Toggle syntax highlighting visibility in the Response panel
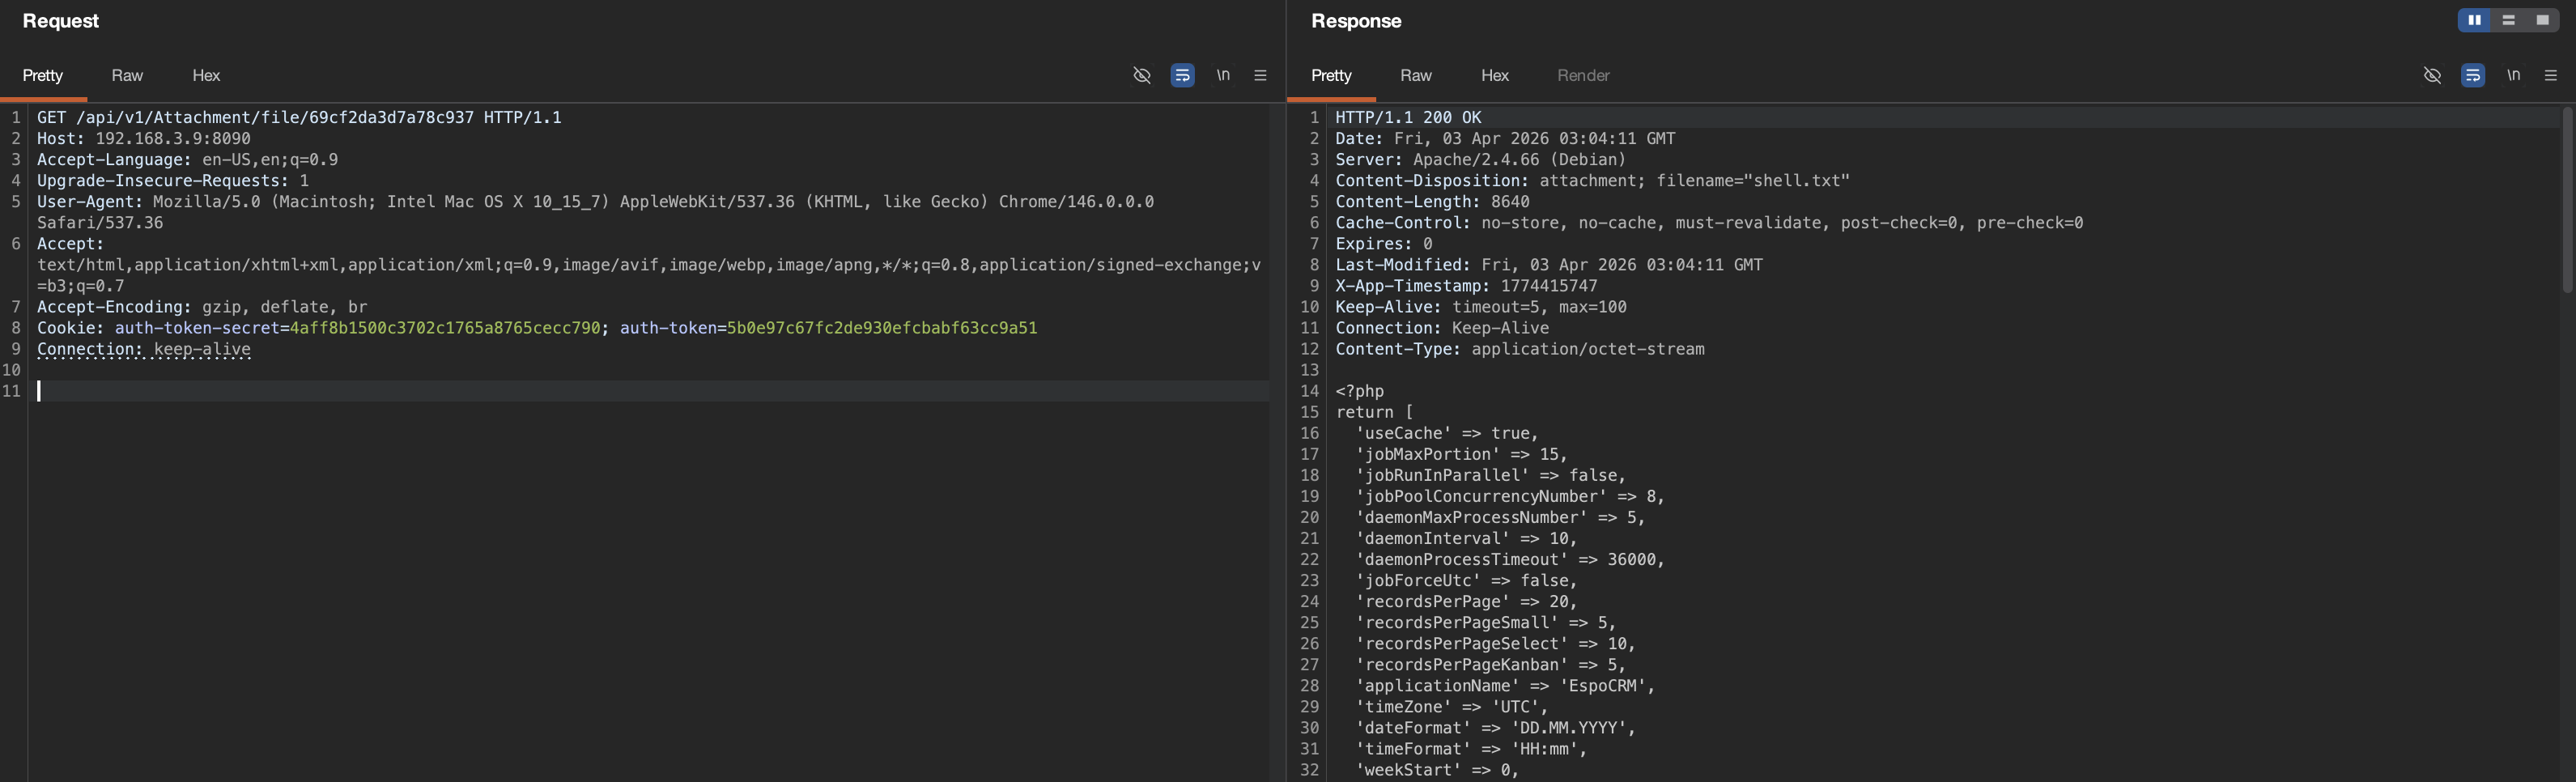The height and width of the screenshot is (782, 2576). (x=2432, y=75)
